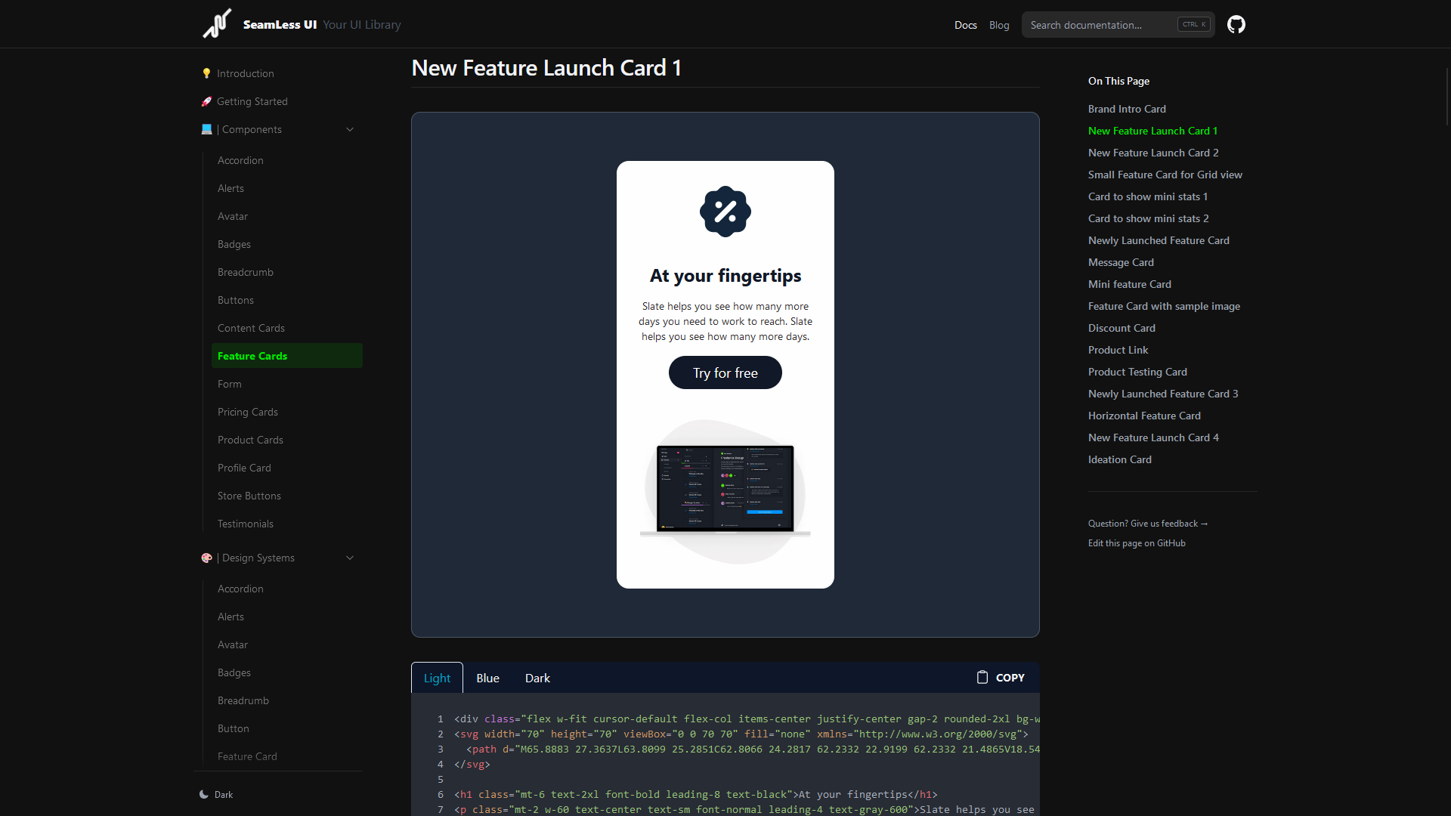Jump to Feature Card with sample image
1451x816 pixels.
coord(1164,306)
